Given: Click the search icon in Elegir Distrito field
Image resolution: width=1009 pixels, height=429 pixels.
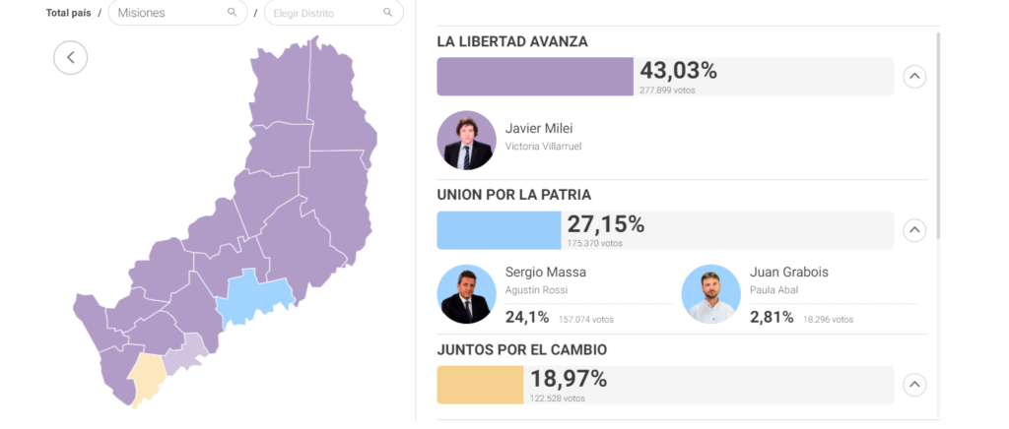Looking at the screenshot, I should 388,13.
